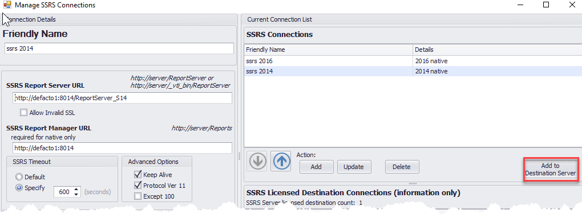Click the Friendly Name column header
Viewport: 582px width, 218px height.
click(329, 50)
